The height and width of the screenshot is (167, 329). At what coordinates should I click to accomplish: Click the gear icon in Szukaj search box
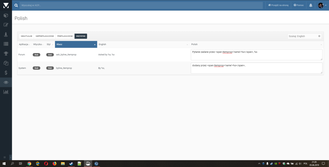[319, 36]
